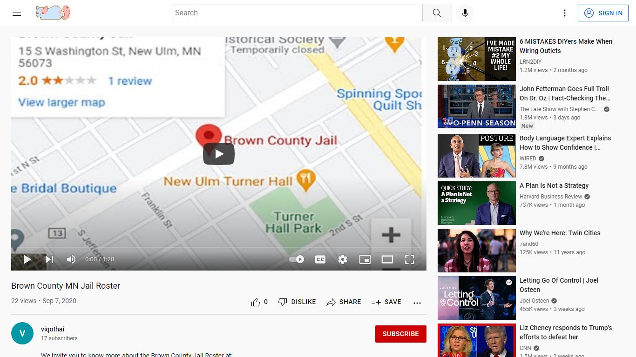
Task: Switch to theater mode
Action: tap(387, 259)
